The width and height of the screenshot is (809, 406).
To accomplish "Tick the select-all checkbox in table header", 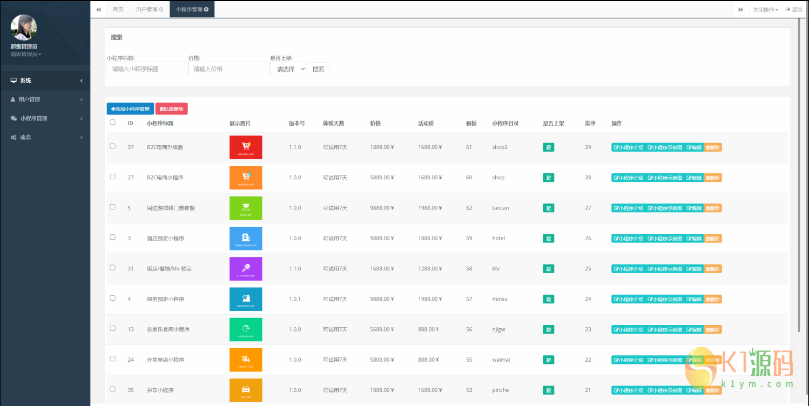I will pos(112,123).
